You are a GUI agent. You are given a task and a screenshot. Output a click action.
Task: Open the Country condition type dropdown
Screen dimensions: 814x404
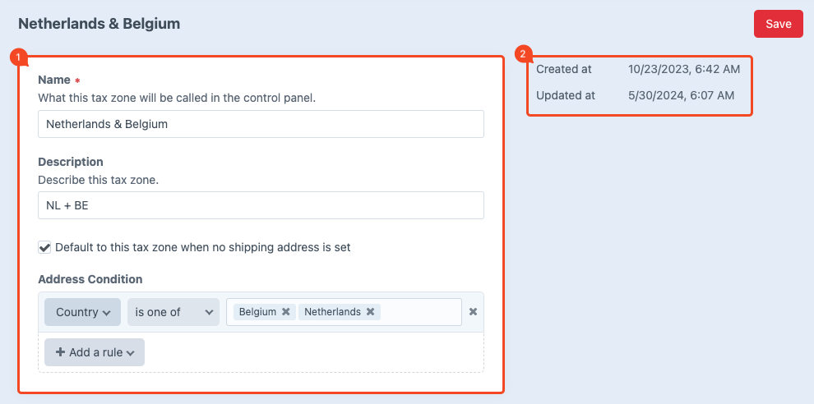coord(82,312)
